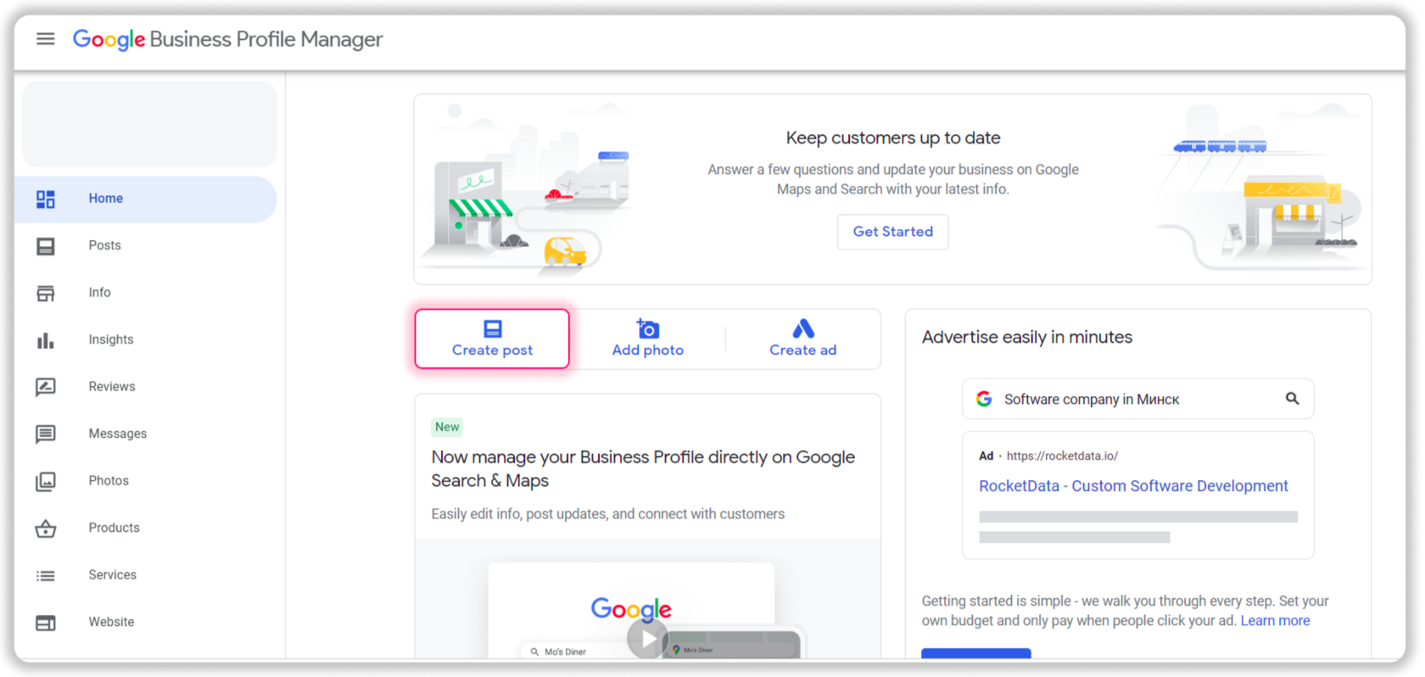The width and height of the screenshot is (1425, 677).
Task: Click the green New badge
Action: 447,427
